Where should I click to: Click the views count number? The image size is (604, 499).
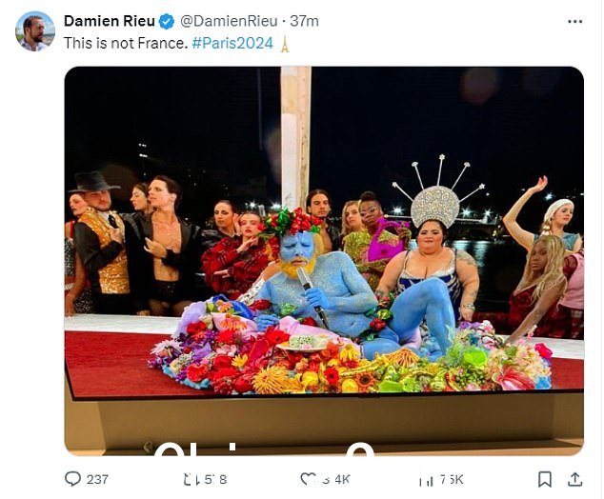coord(452,480)
